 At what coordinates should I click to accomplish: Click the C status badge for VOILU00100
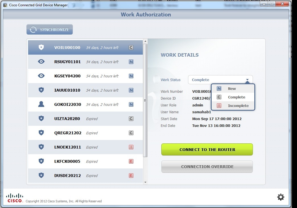click(131, 48)
